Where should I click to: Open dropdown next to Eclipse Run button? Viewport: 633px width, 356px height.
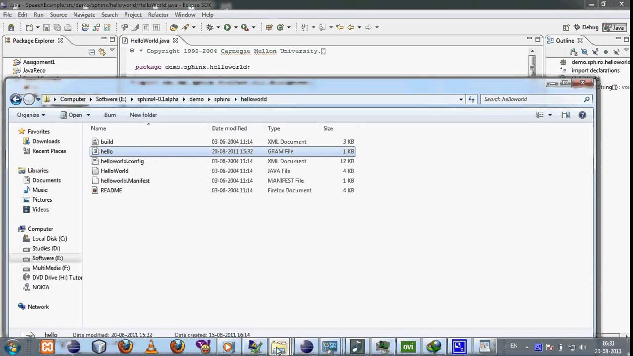coord(236,28)
